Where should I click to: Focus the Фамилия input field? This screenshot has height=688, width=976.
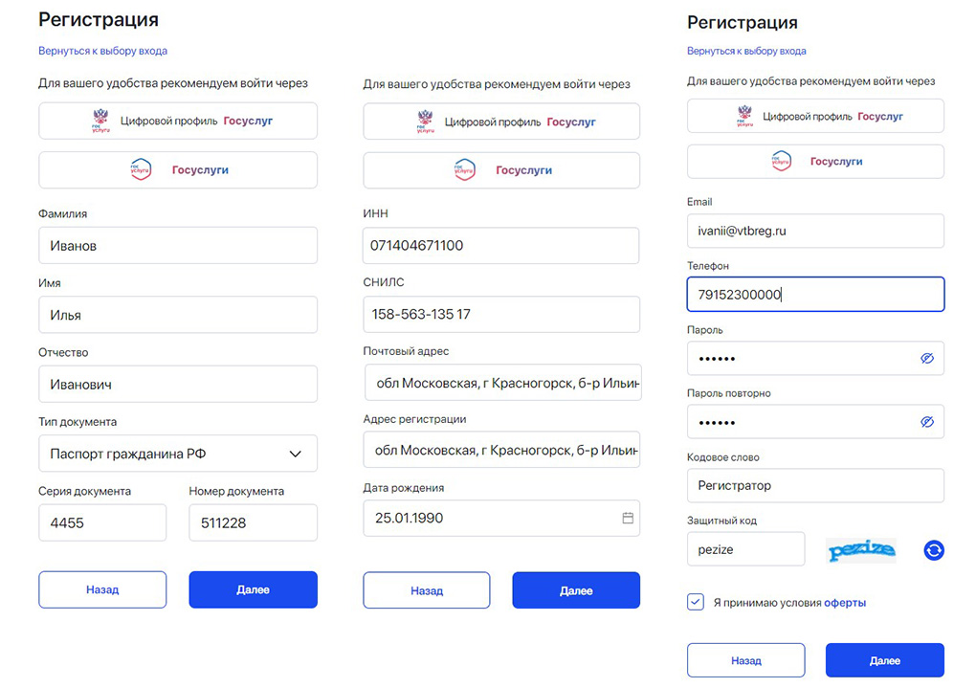tap(178, 245)
